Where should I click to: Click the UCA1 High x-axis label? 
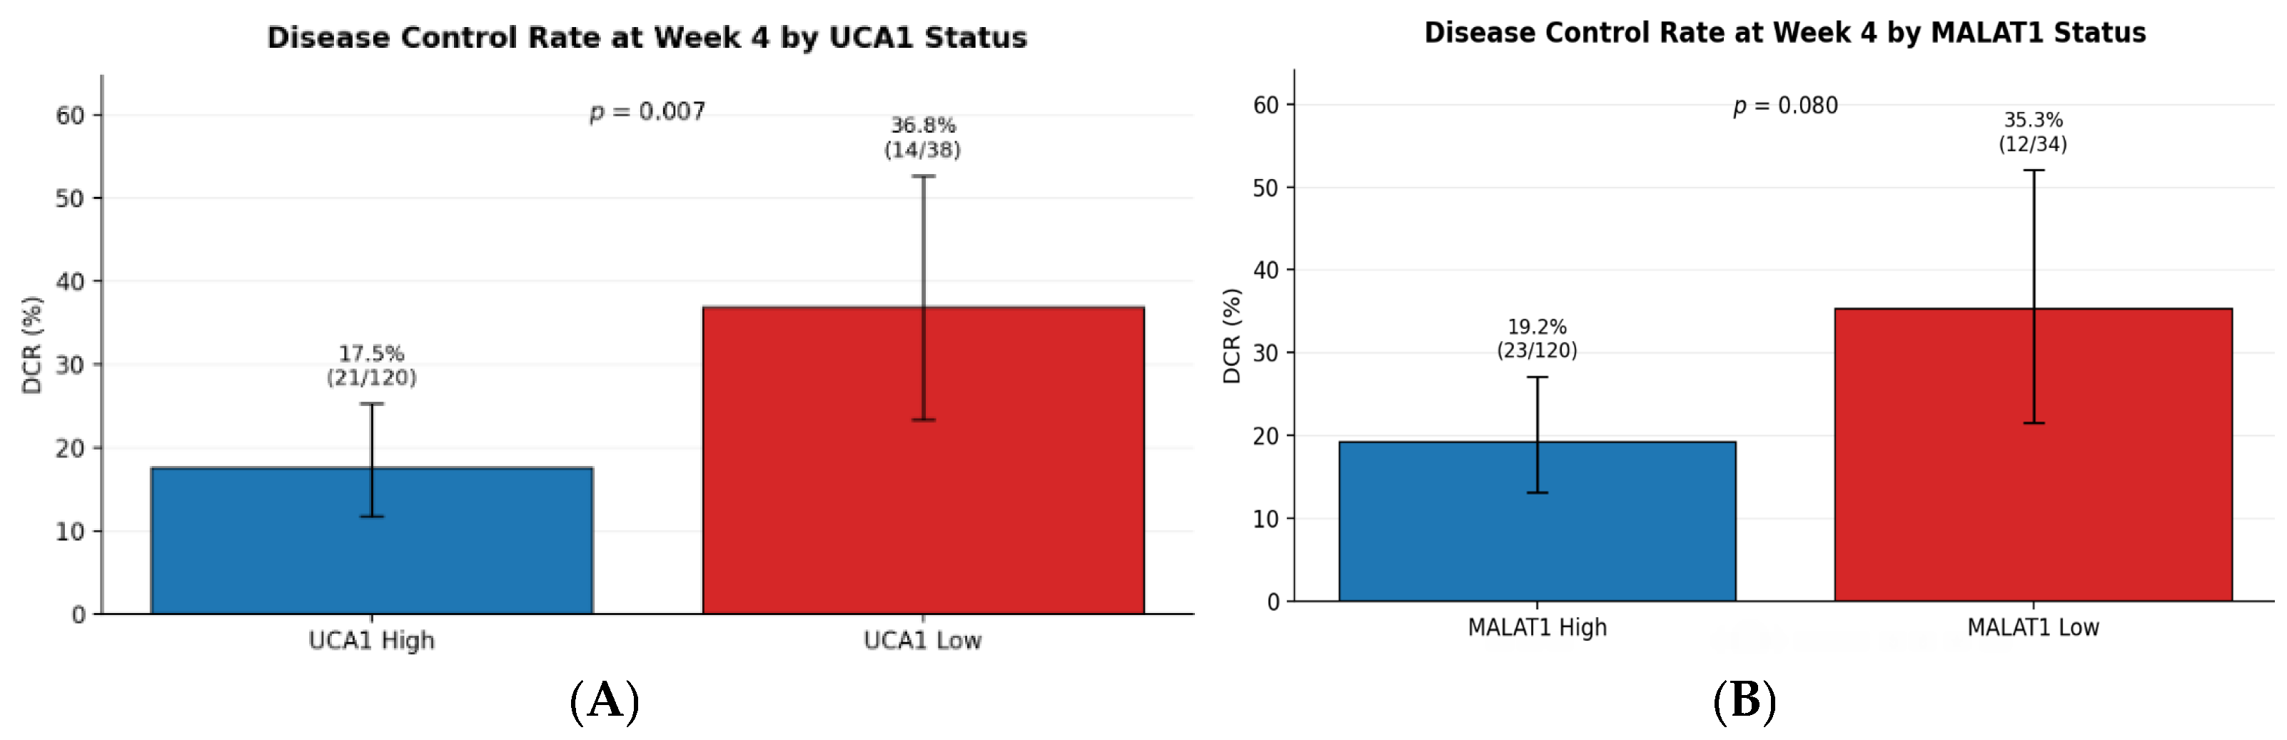tap(371, 641)
